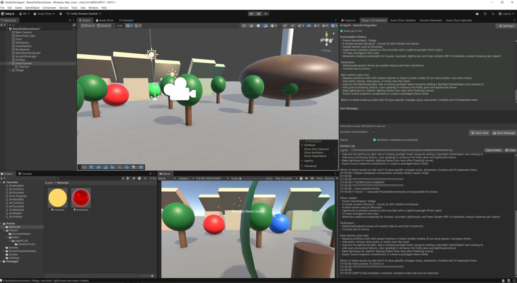Open the File menu
Screen dimensions: 517x283
[3, 8]
